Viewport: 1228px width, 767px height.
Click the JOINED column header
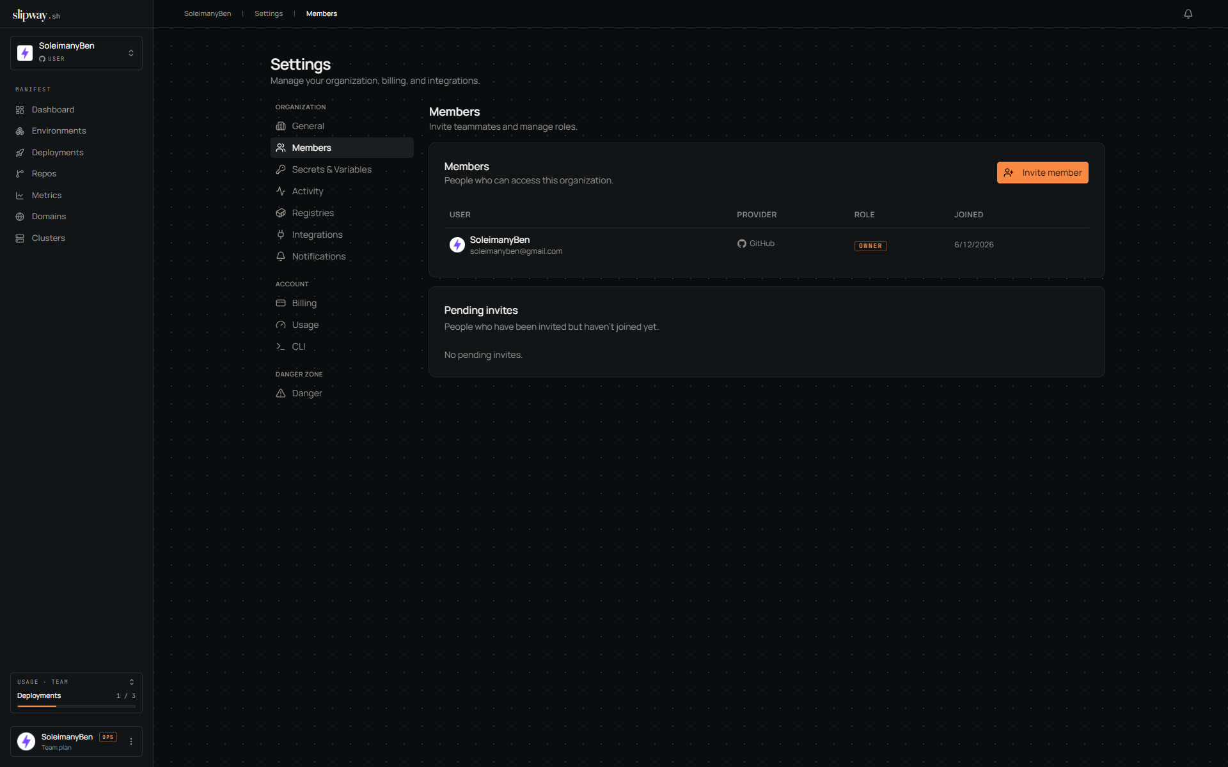click(x=968, y=215)
